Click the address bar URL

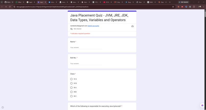pos(52,7)
